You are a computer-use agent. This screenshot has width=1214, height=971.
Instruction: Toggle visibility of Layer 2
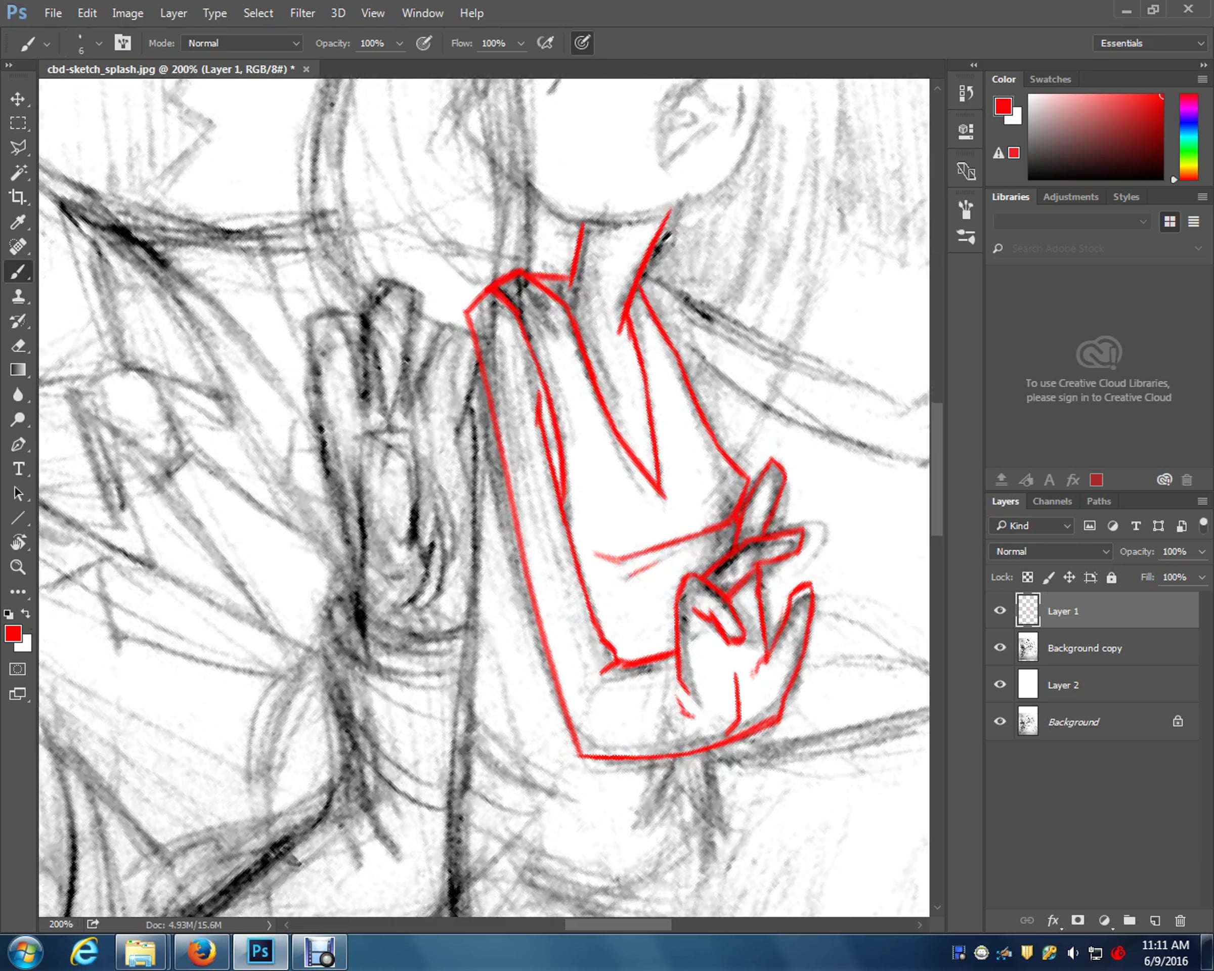[1000, 684]
